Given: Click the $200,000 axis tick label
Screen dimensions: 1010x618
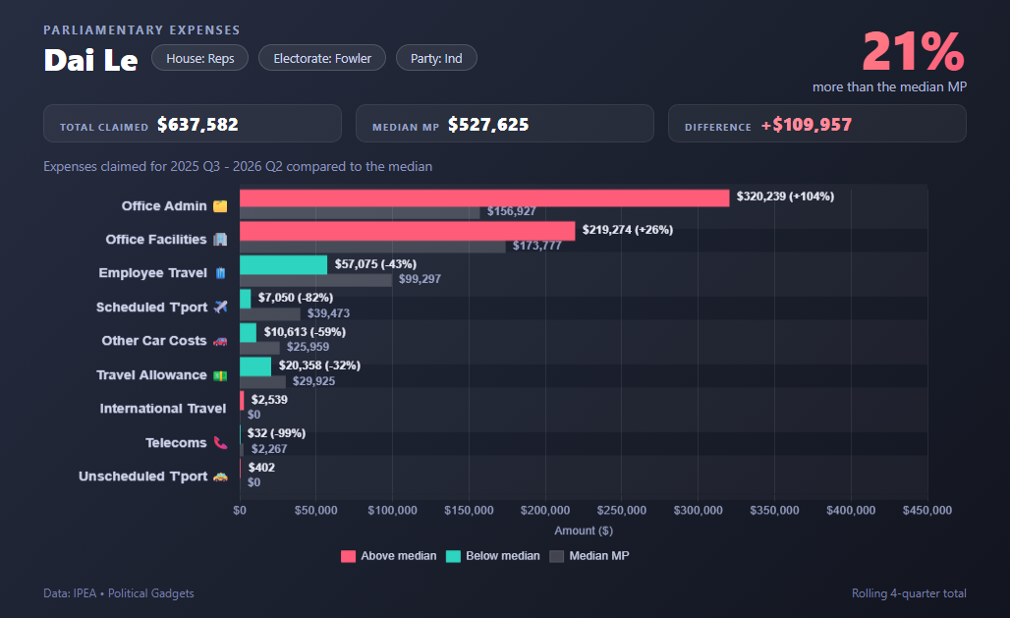Looking at the screenshot, I should point(545,510).
